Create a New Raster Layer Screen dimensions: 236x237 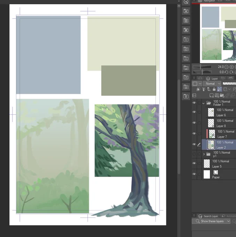212,95
